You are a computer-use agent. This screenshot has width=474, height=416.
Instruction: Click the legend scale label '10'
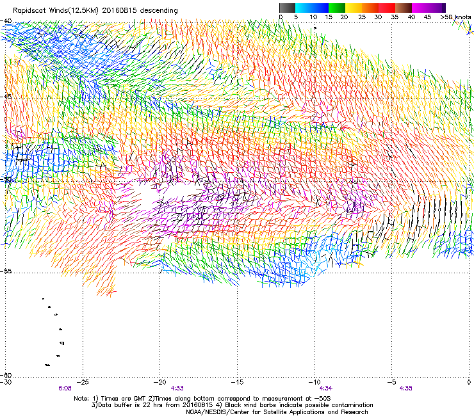click(x=313, y=17)
